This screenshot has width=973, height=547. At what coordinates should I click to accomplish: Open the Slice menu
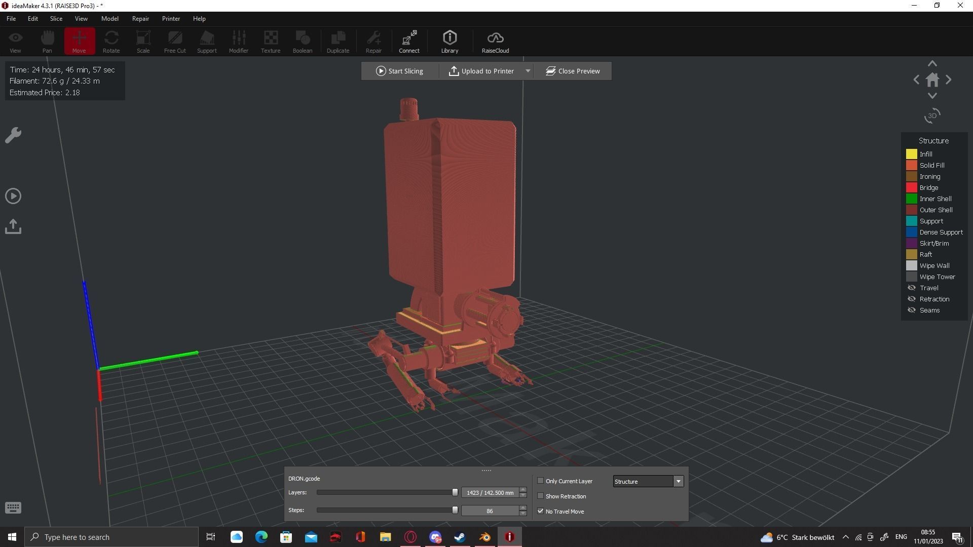point(56,18)
